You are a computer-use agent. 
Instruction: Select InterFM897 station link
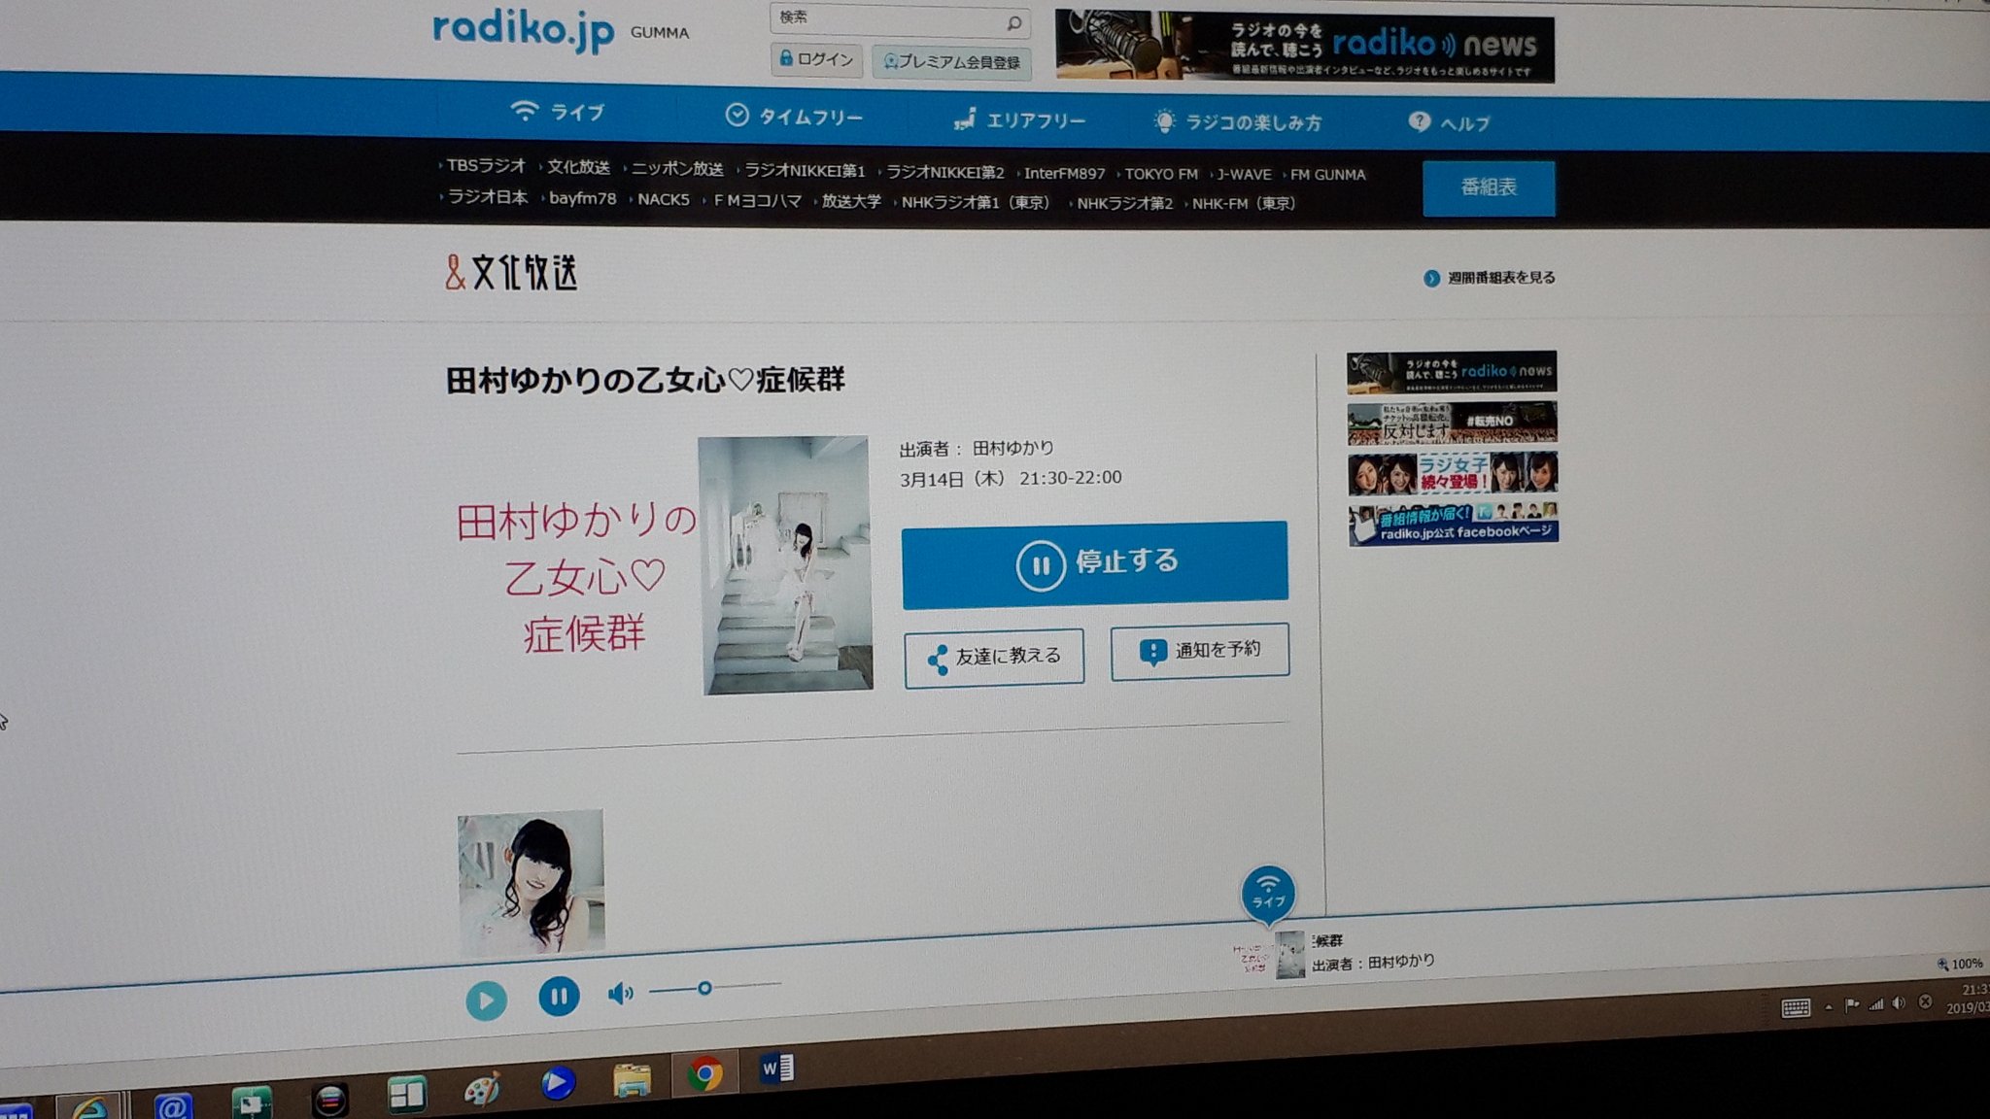(1064, 174)
